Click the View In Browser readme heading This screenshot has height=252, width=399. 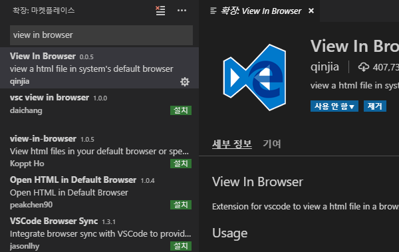(x=257, y=182)
